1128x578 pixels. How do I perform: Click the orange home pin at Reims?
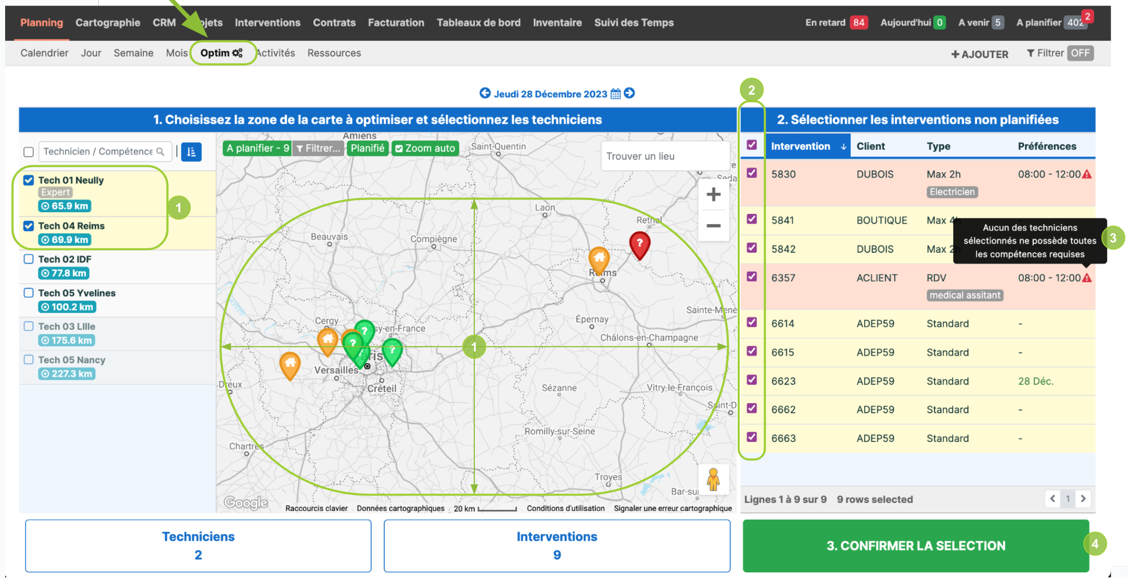pyautogui.click(x=599, y=259)
